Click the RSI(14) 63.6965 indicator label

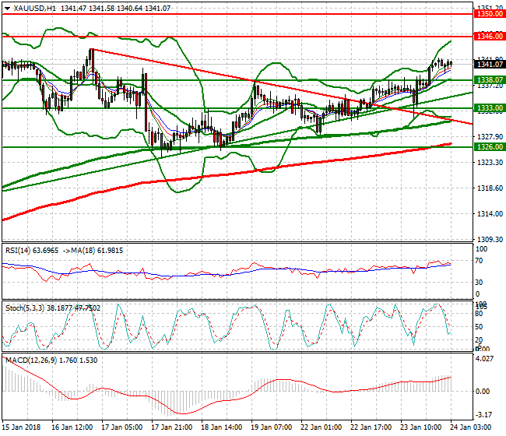pos(32,251)
